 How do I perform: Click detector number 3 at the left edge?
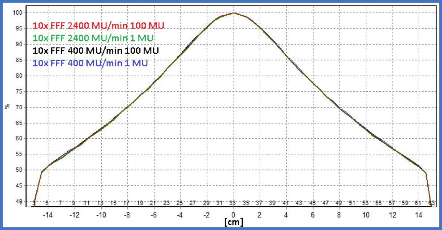34,203
